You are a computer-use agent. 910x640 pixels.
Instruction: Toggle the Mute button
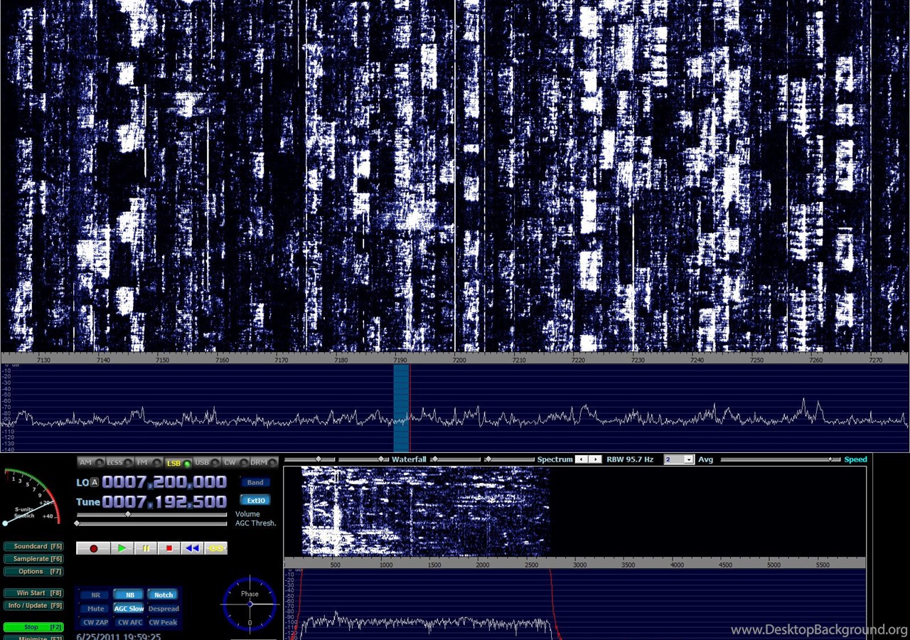[x=95, y=609]
